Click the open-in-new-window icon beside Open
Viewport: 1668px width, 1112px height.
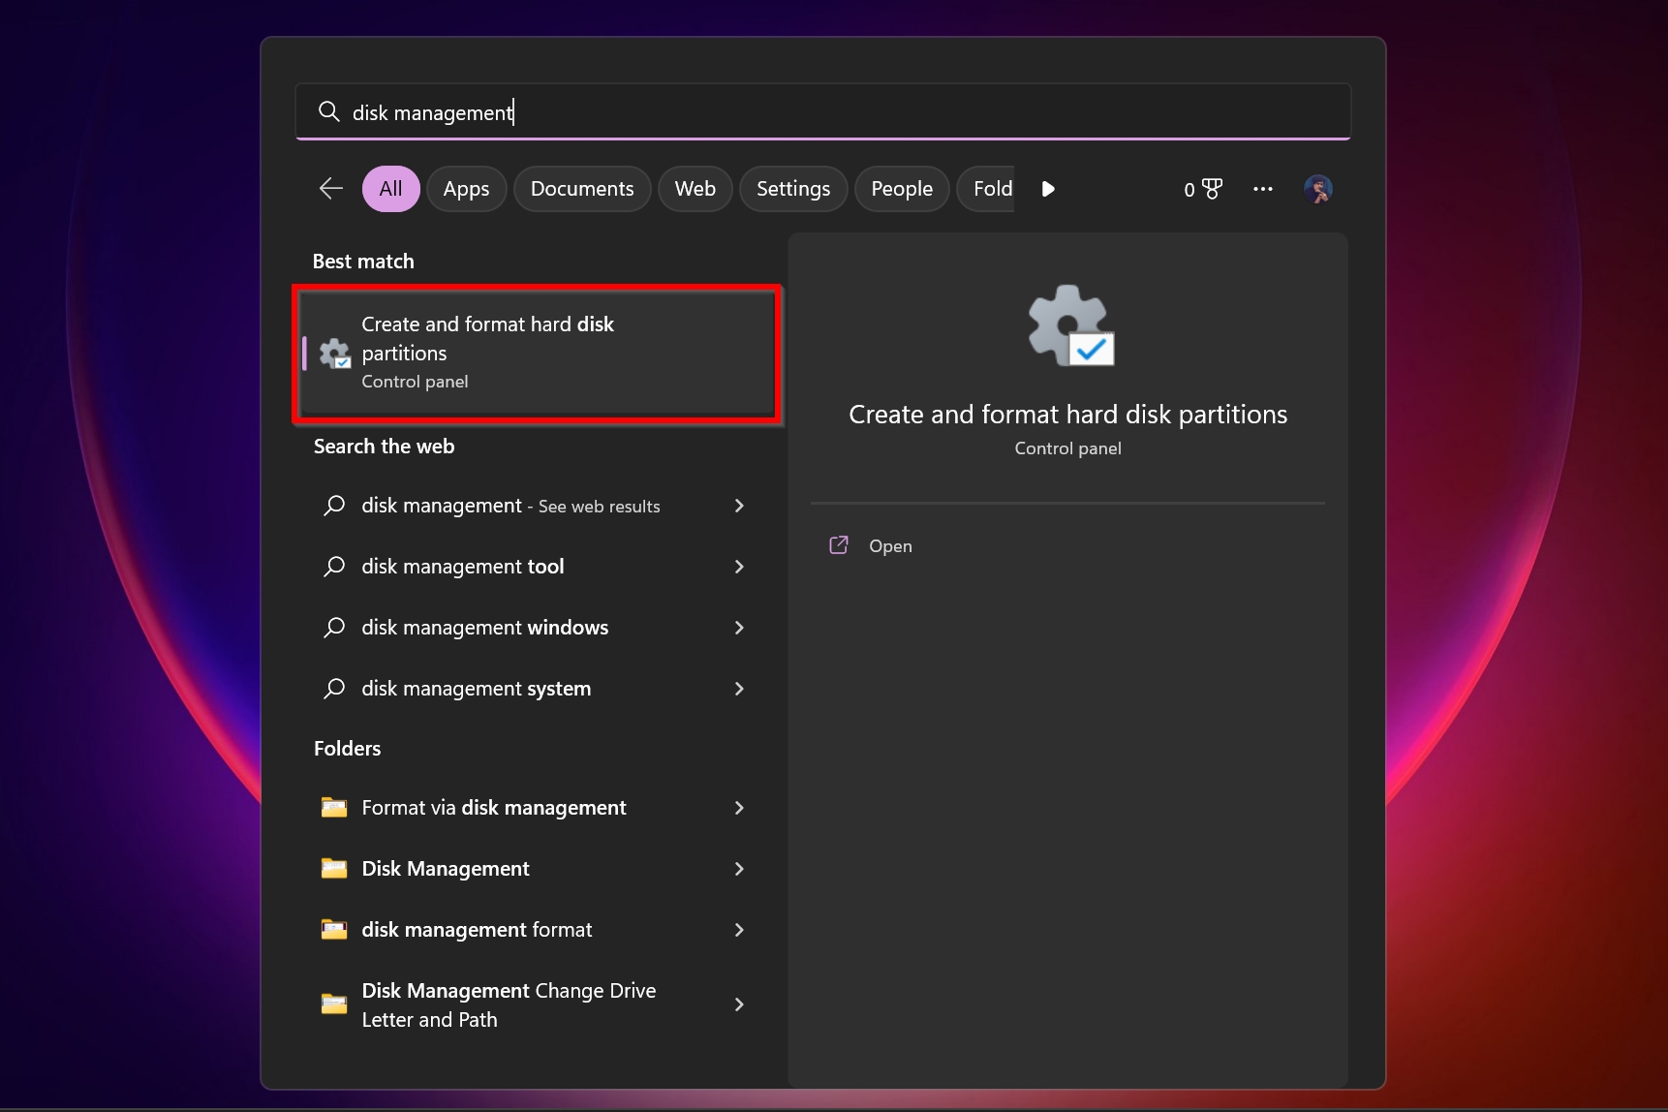pos(839,545)
